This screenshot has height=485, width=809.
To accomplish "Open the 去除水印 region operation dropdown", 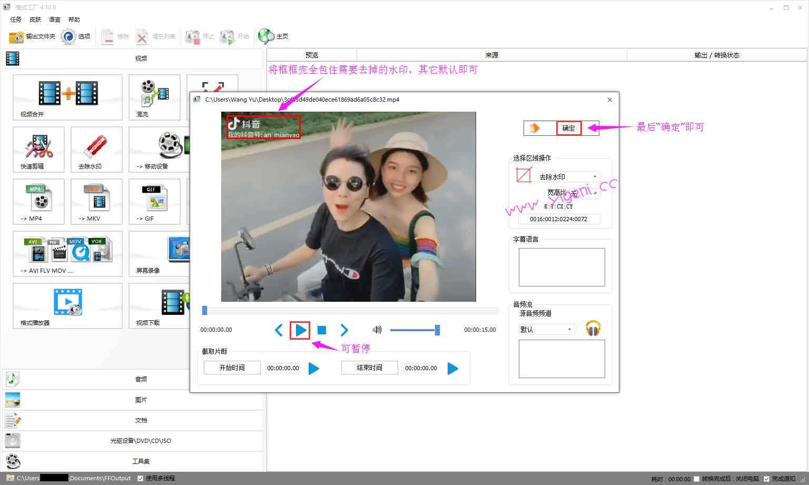I will [568, 177].
